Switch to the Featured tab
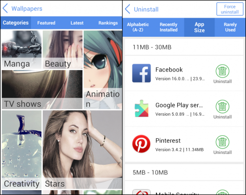The height and width of the screenshot is (195, 246). tap(46, 23)
